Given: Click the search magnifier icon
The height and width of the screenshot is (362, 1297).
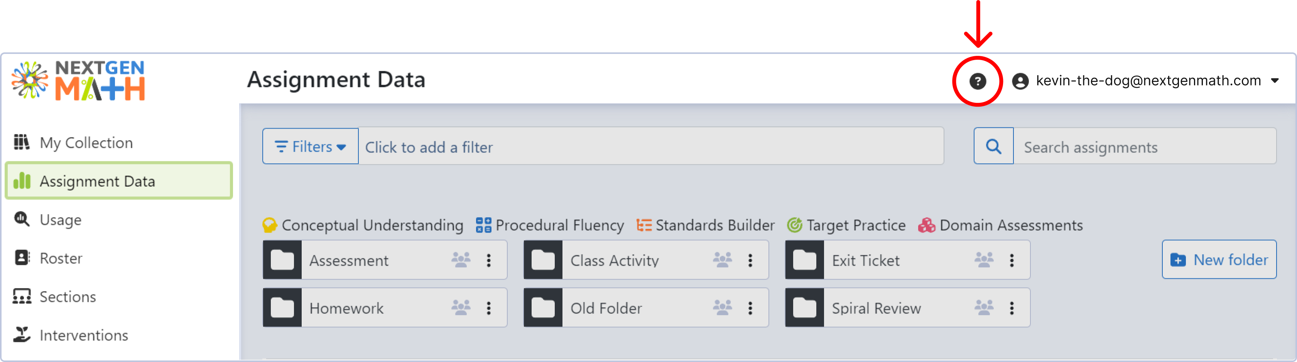Looking at the screenshot, I should (x=993, y=146).
